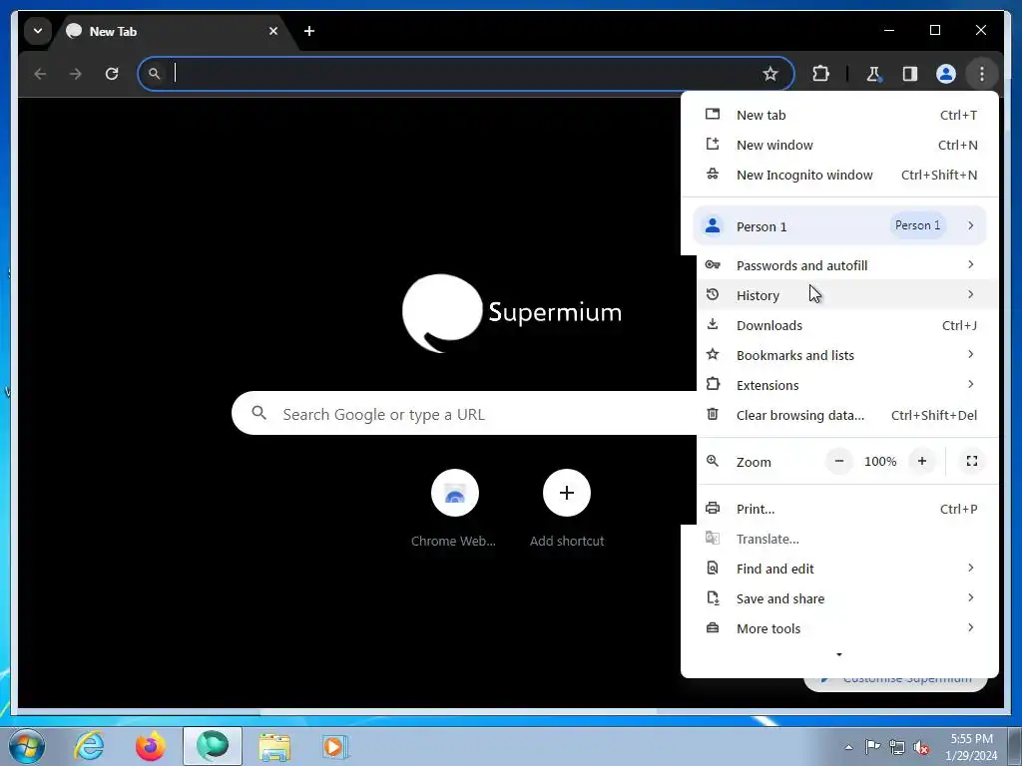
Task: Open the tab search dropdown
Action: [38, 31]
